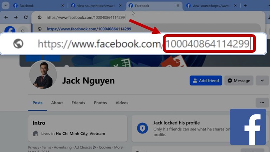Select the active Facebook tab
Screen dimensions: 270x152
pos(154,6)
